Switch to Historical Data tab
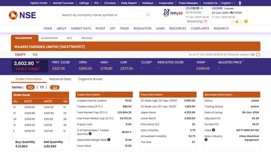 click(x=60, y=79)
